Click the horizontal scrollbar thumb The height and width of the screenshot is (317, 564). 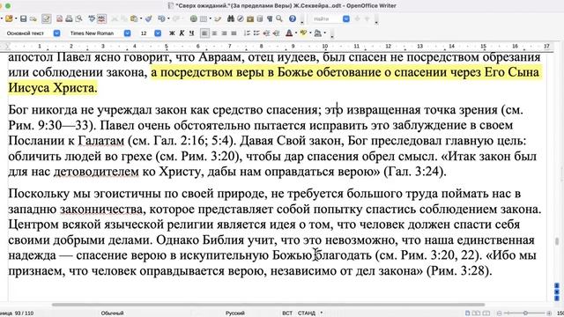click(268, 305)
